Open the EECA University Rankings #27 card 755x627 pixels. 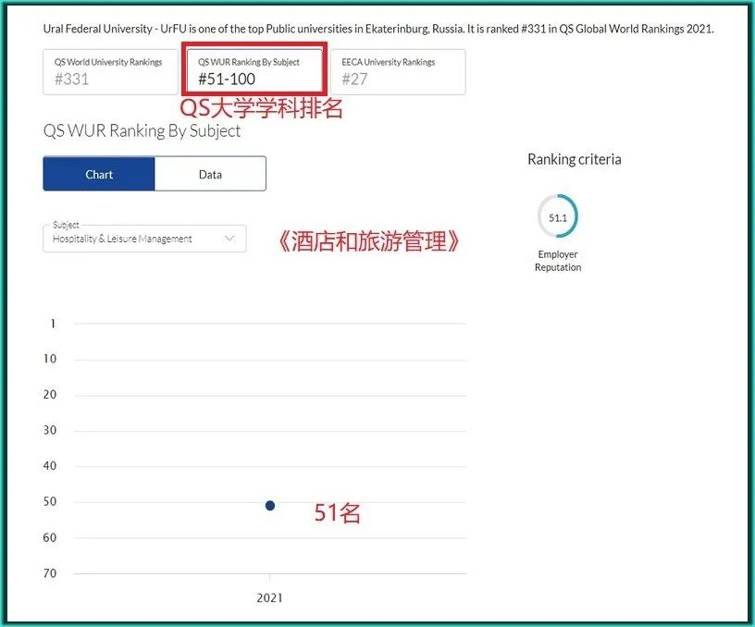pos(398,72)
